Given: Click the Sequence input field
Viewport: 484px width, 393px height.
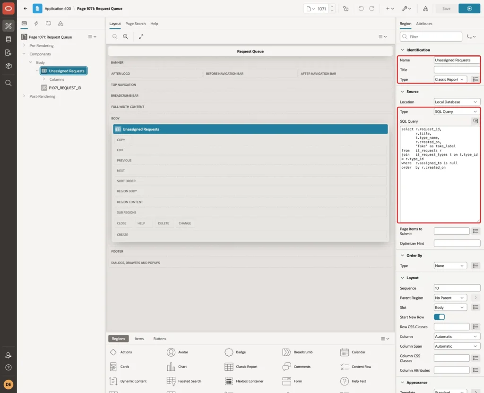Looking at the screenshot, I should click(x=457, y=288).
